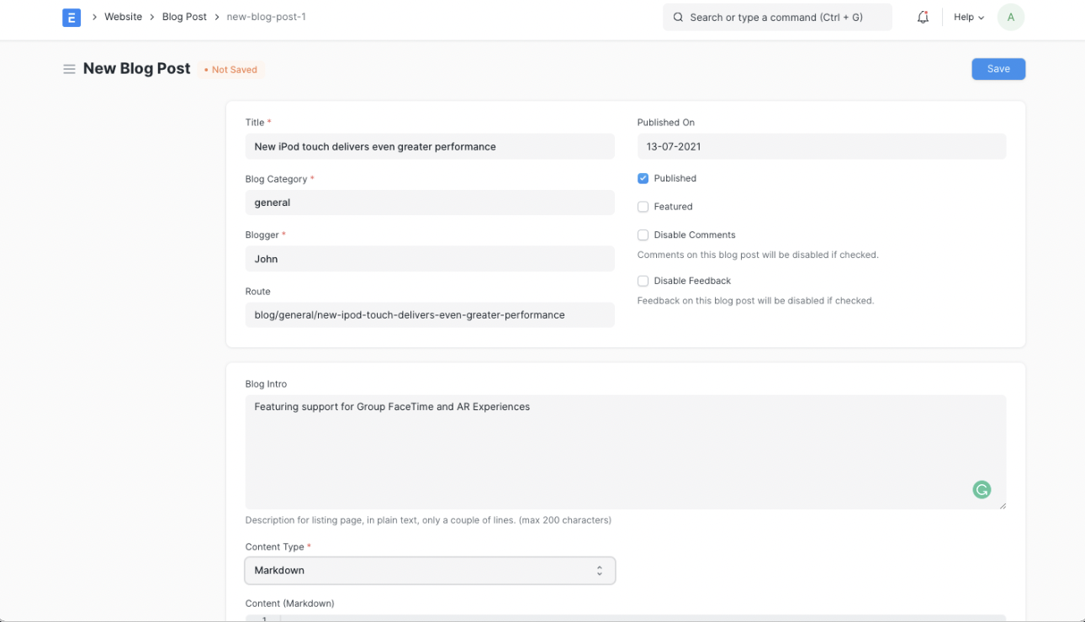Open the Content Type dropdown

click(430, 570)
